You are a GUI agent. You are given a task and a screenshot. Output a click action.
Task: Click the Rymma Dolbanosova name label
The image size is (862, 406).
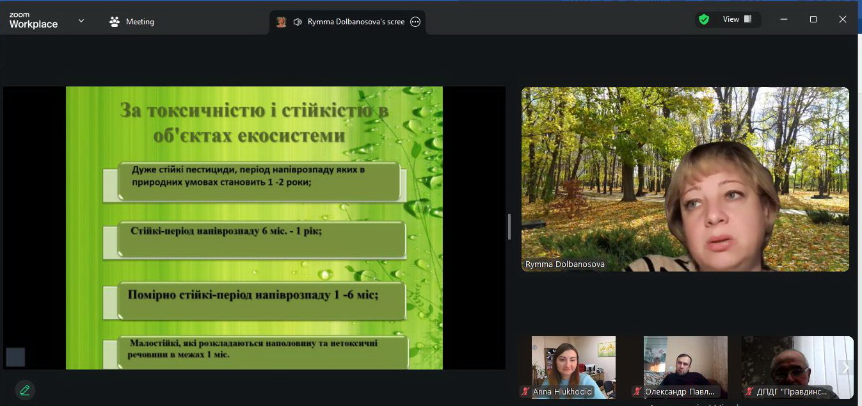564,264
